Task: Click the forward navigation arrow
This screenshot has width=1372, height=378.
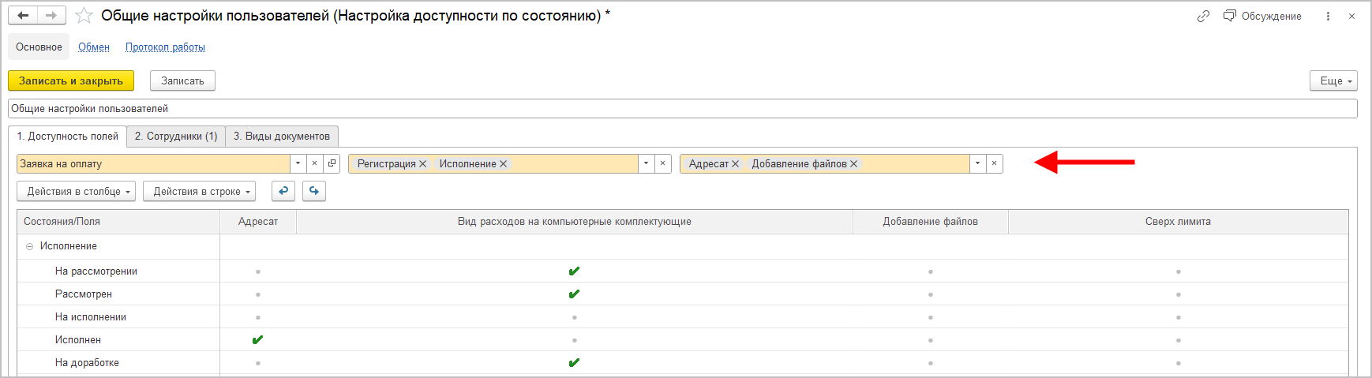Action: (x=51, y=16)
